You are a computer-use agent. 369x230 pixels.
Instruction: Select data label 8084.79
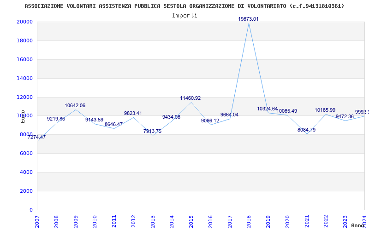[x=306, y=130]
